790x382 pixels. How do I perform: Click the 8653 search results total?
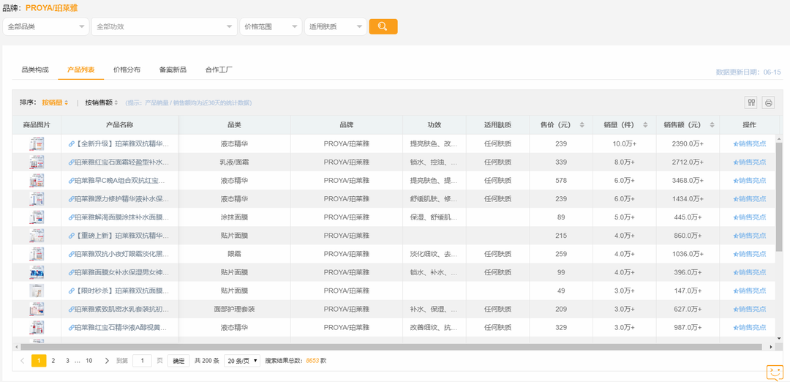coord(312,361)
